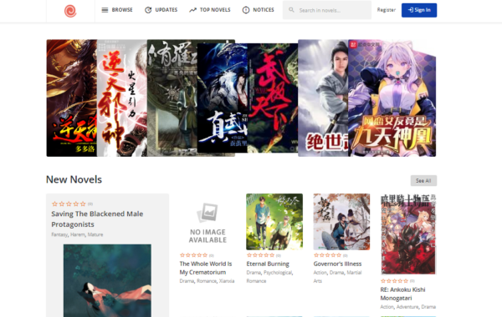Open the RE: Ankoku Kishi Monogatari cover

click(408, 234)
